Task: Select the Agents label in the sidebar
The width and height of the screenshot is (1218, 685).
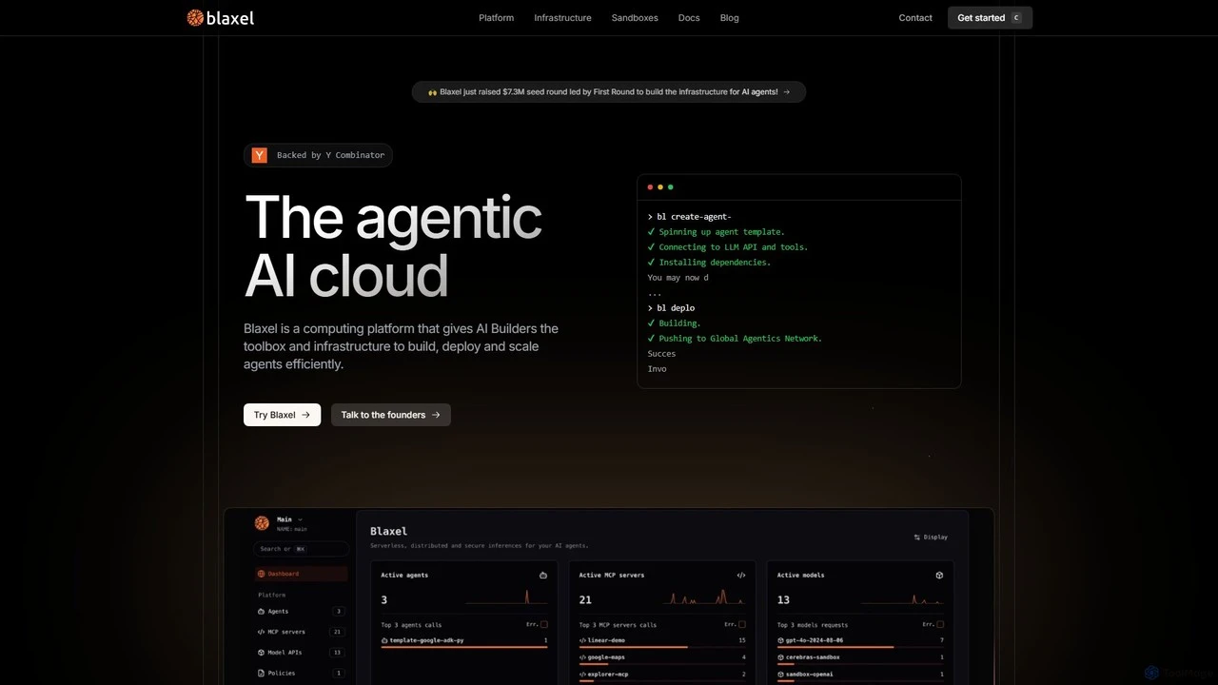Action: coord(278,612)
